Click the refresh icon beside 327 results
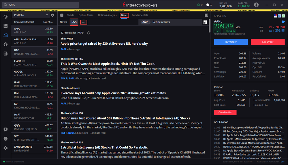288x165 pixels. pos(89,33)
